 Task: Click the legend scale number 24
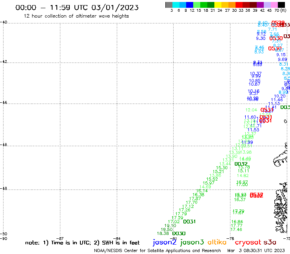220,10
